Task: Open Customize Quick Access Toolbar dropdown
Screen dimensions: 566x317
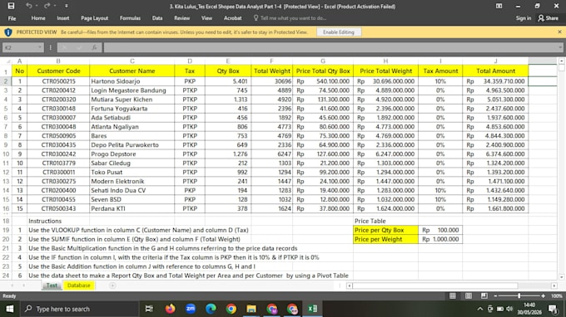Action: [67, 6]
